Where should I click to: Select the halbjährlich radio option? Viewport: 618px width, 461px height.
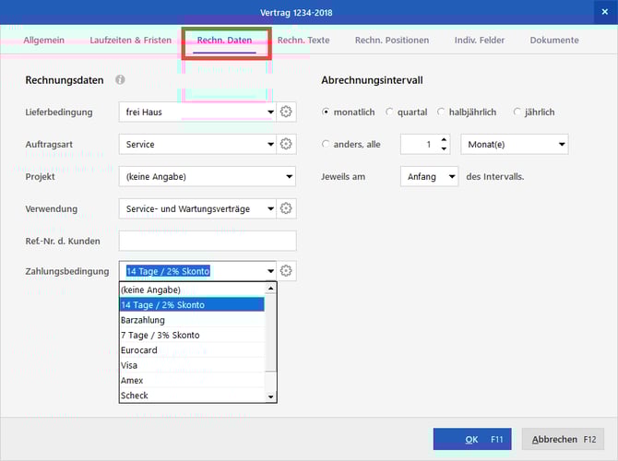[442, 112]
